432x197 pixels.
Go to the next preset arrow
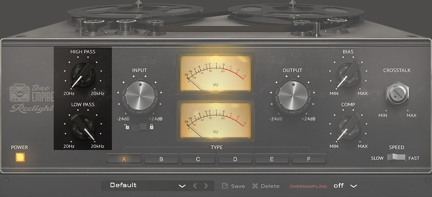pyautogui.click(x=206, y=186)
